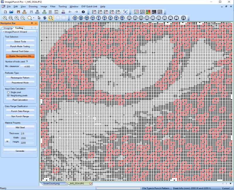Click the Min. clearance value 4.000
The height and width of the screenshot is (190, 234).
[x=27, y=66]
